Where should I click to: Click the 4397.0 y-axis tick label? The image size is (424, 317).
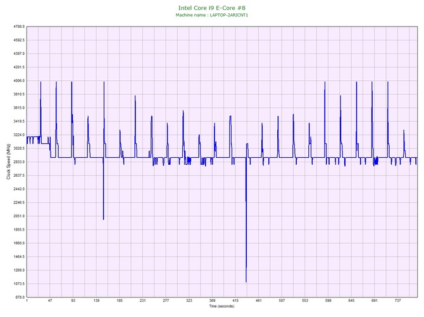pyautogui.click(x=19, y=54)
